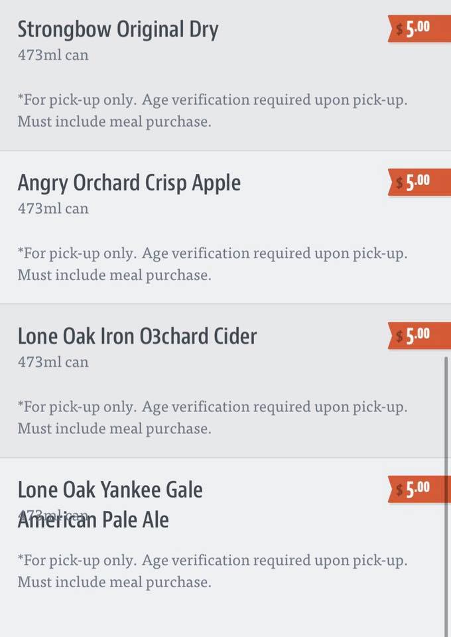This screenshot has width=451, height=637.
Task: Tap the dollar sign on Angry Orchard's price
Action: 399,183
